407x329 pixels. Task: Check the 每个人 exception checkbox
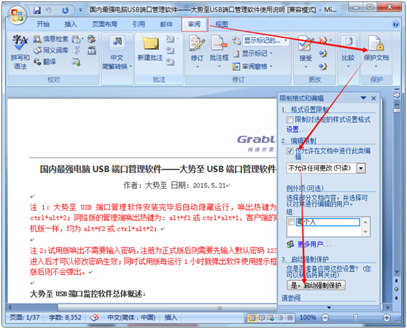[x=292, y=222]
